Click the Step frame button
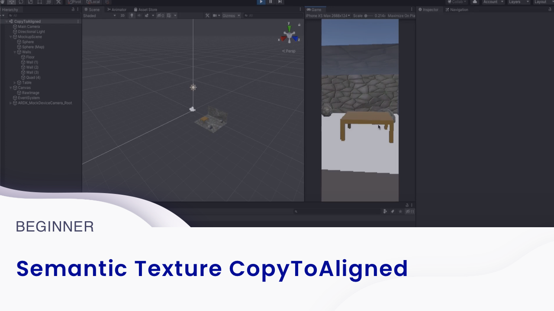 tap(280, 2)
